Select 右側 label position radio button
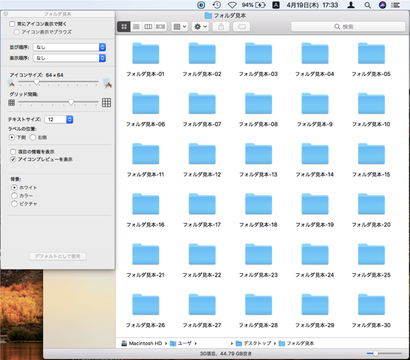Viewport: 410px width, 360px height. (33, 138)
